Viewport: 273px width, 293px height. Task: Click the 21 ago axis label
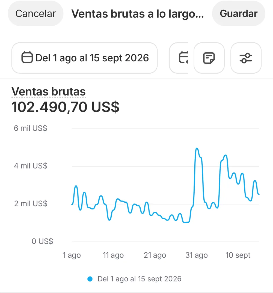point(155,255)
